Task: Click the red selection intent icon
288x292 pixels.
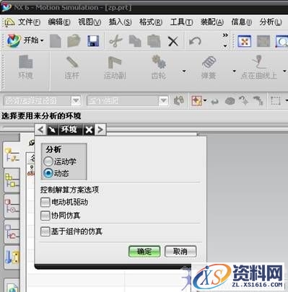Action: (x=196, y=100)
